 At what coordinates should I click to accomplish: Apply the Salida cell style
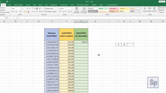[x=135, y=11]
